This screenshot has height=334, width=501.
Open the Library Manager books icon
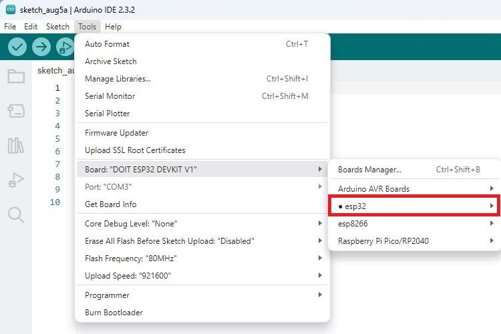pos(16,146)
